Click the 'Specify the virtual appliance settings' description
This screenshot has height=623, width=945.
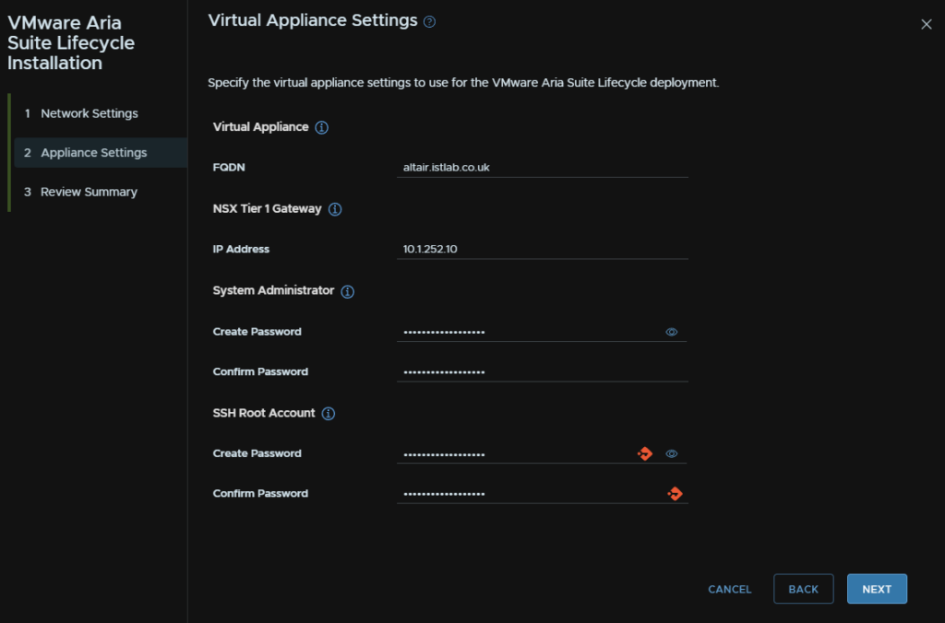click(463, 82)
